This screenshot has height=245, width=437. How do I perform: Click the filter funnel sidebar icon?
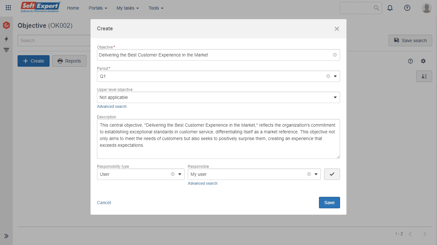tap(6, 50)
